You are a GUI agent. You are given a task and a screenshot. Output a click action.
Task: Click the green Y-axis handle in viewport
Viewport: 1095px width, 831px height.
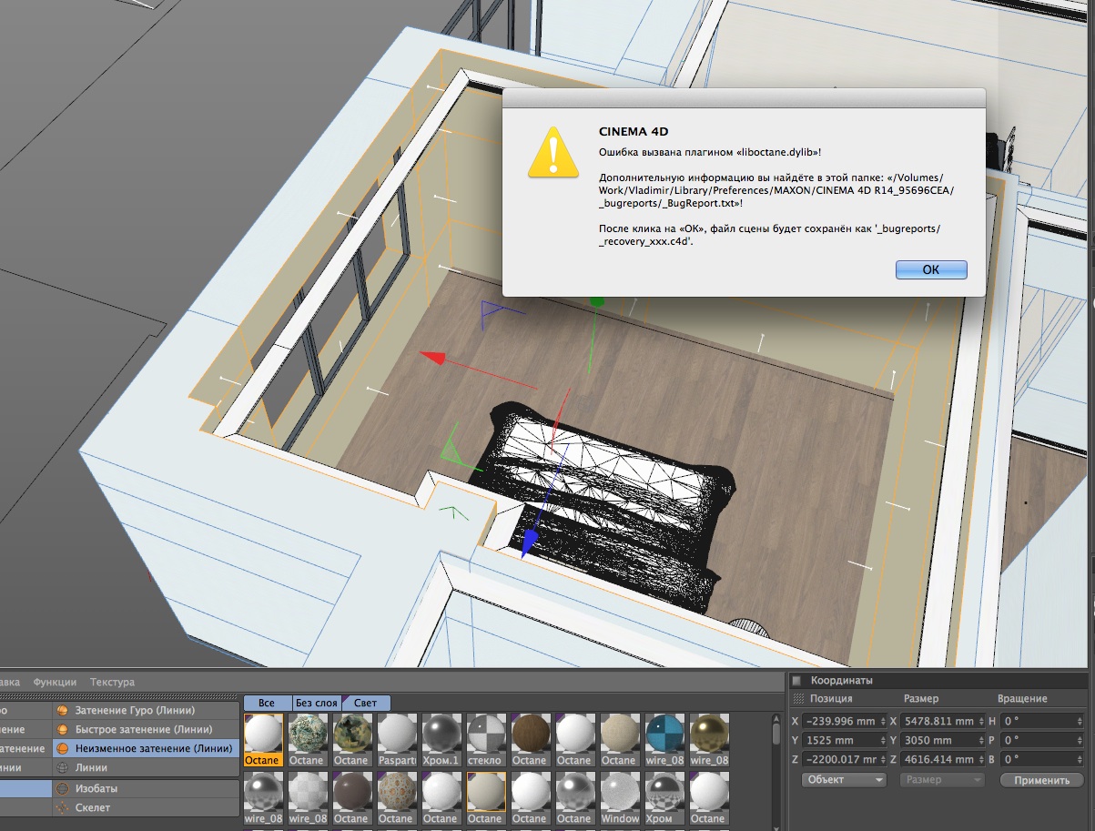(597, 300)
